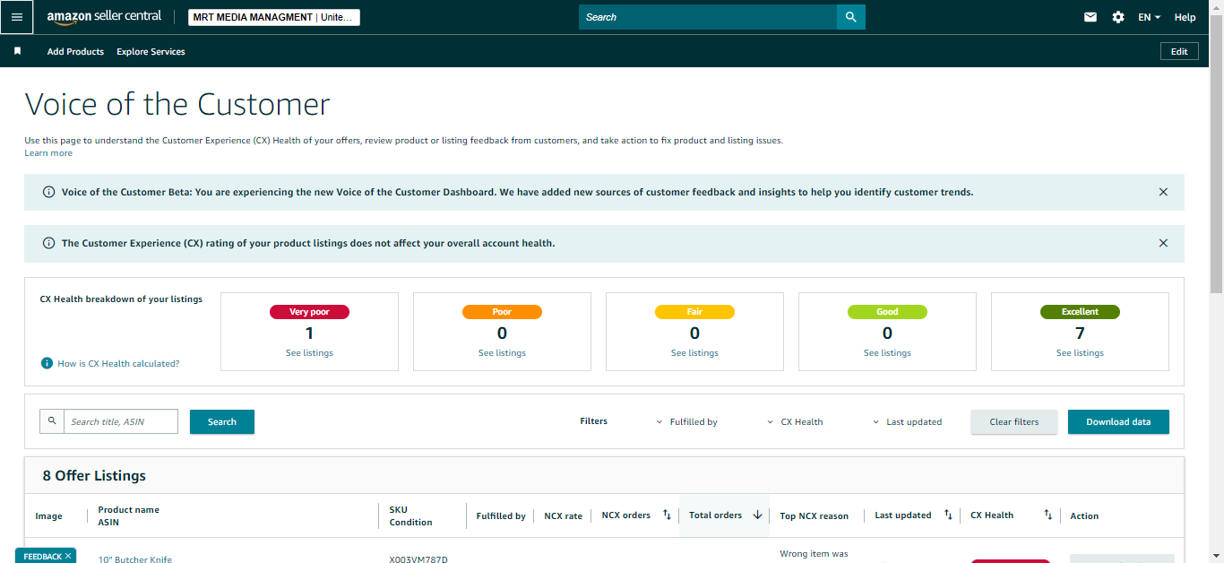Viewport: 1224px width, 563px height.
Task: Close the FEEDBACK tab with its X
Action: coord(68,557)
